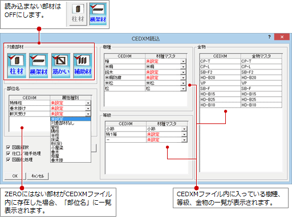Close the CEDXM読込 dialog with X
292x219 pixels.
pos(282,37)
